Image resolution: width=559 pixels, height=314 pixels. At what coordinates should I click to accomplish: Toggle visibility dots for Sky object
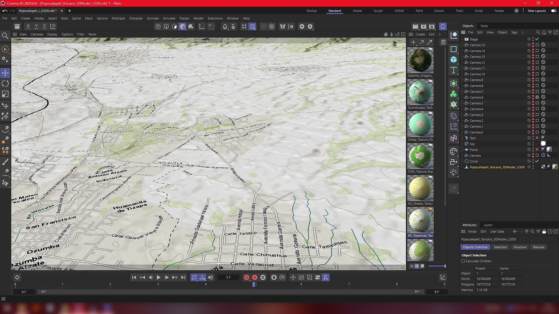coord(533,144)
